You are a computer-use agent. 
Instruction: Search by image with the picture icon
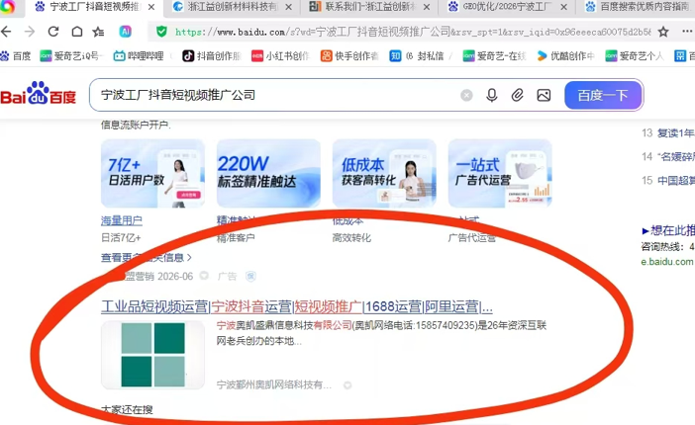pos(544,95)
